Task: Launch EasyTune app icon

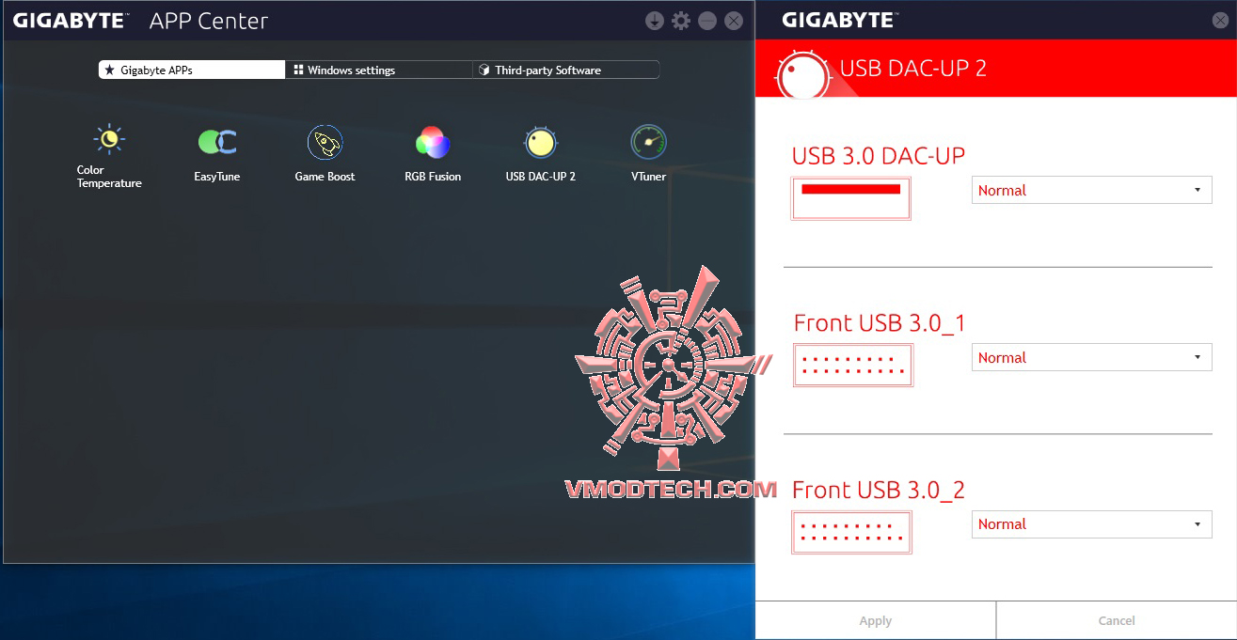Action: (217, 143)
